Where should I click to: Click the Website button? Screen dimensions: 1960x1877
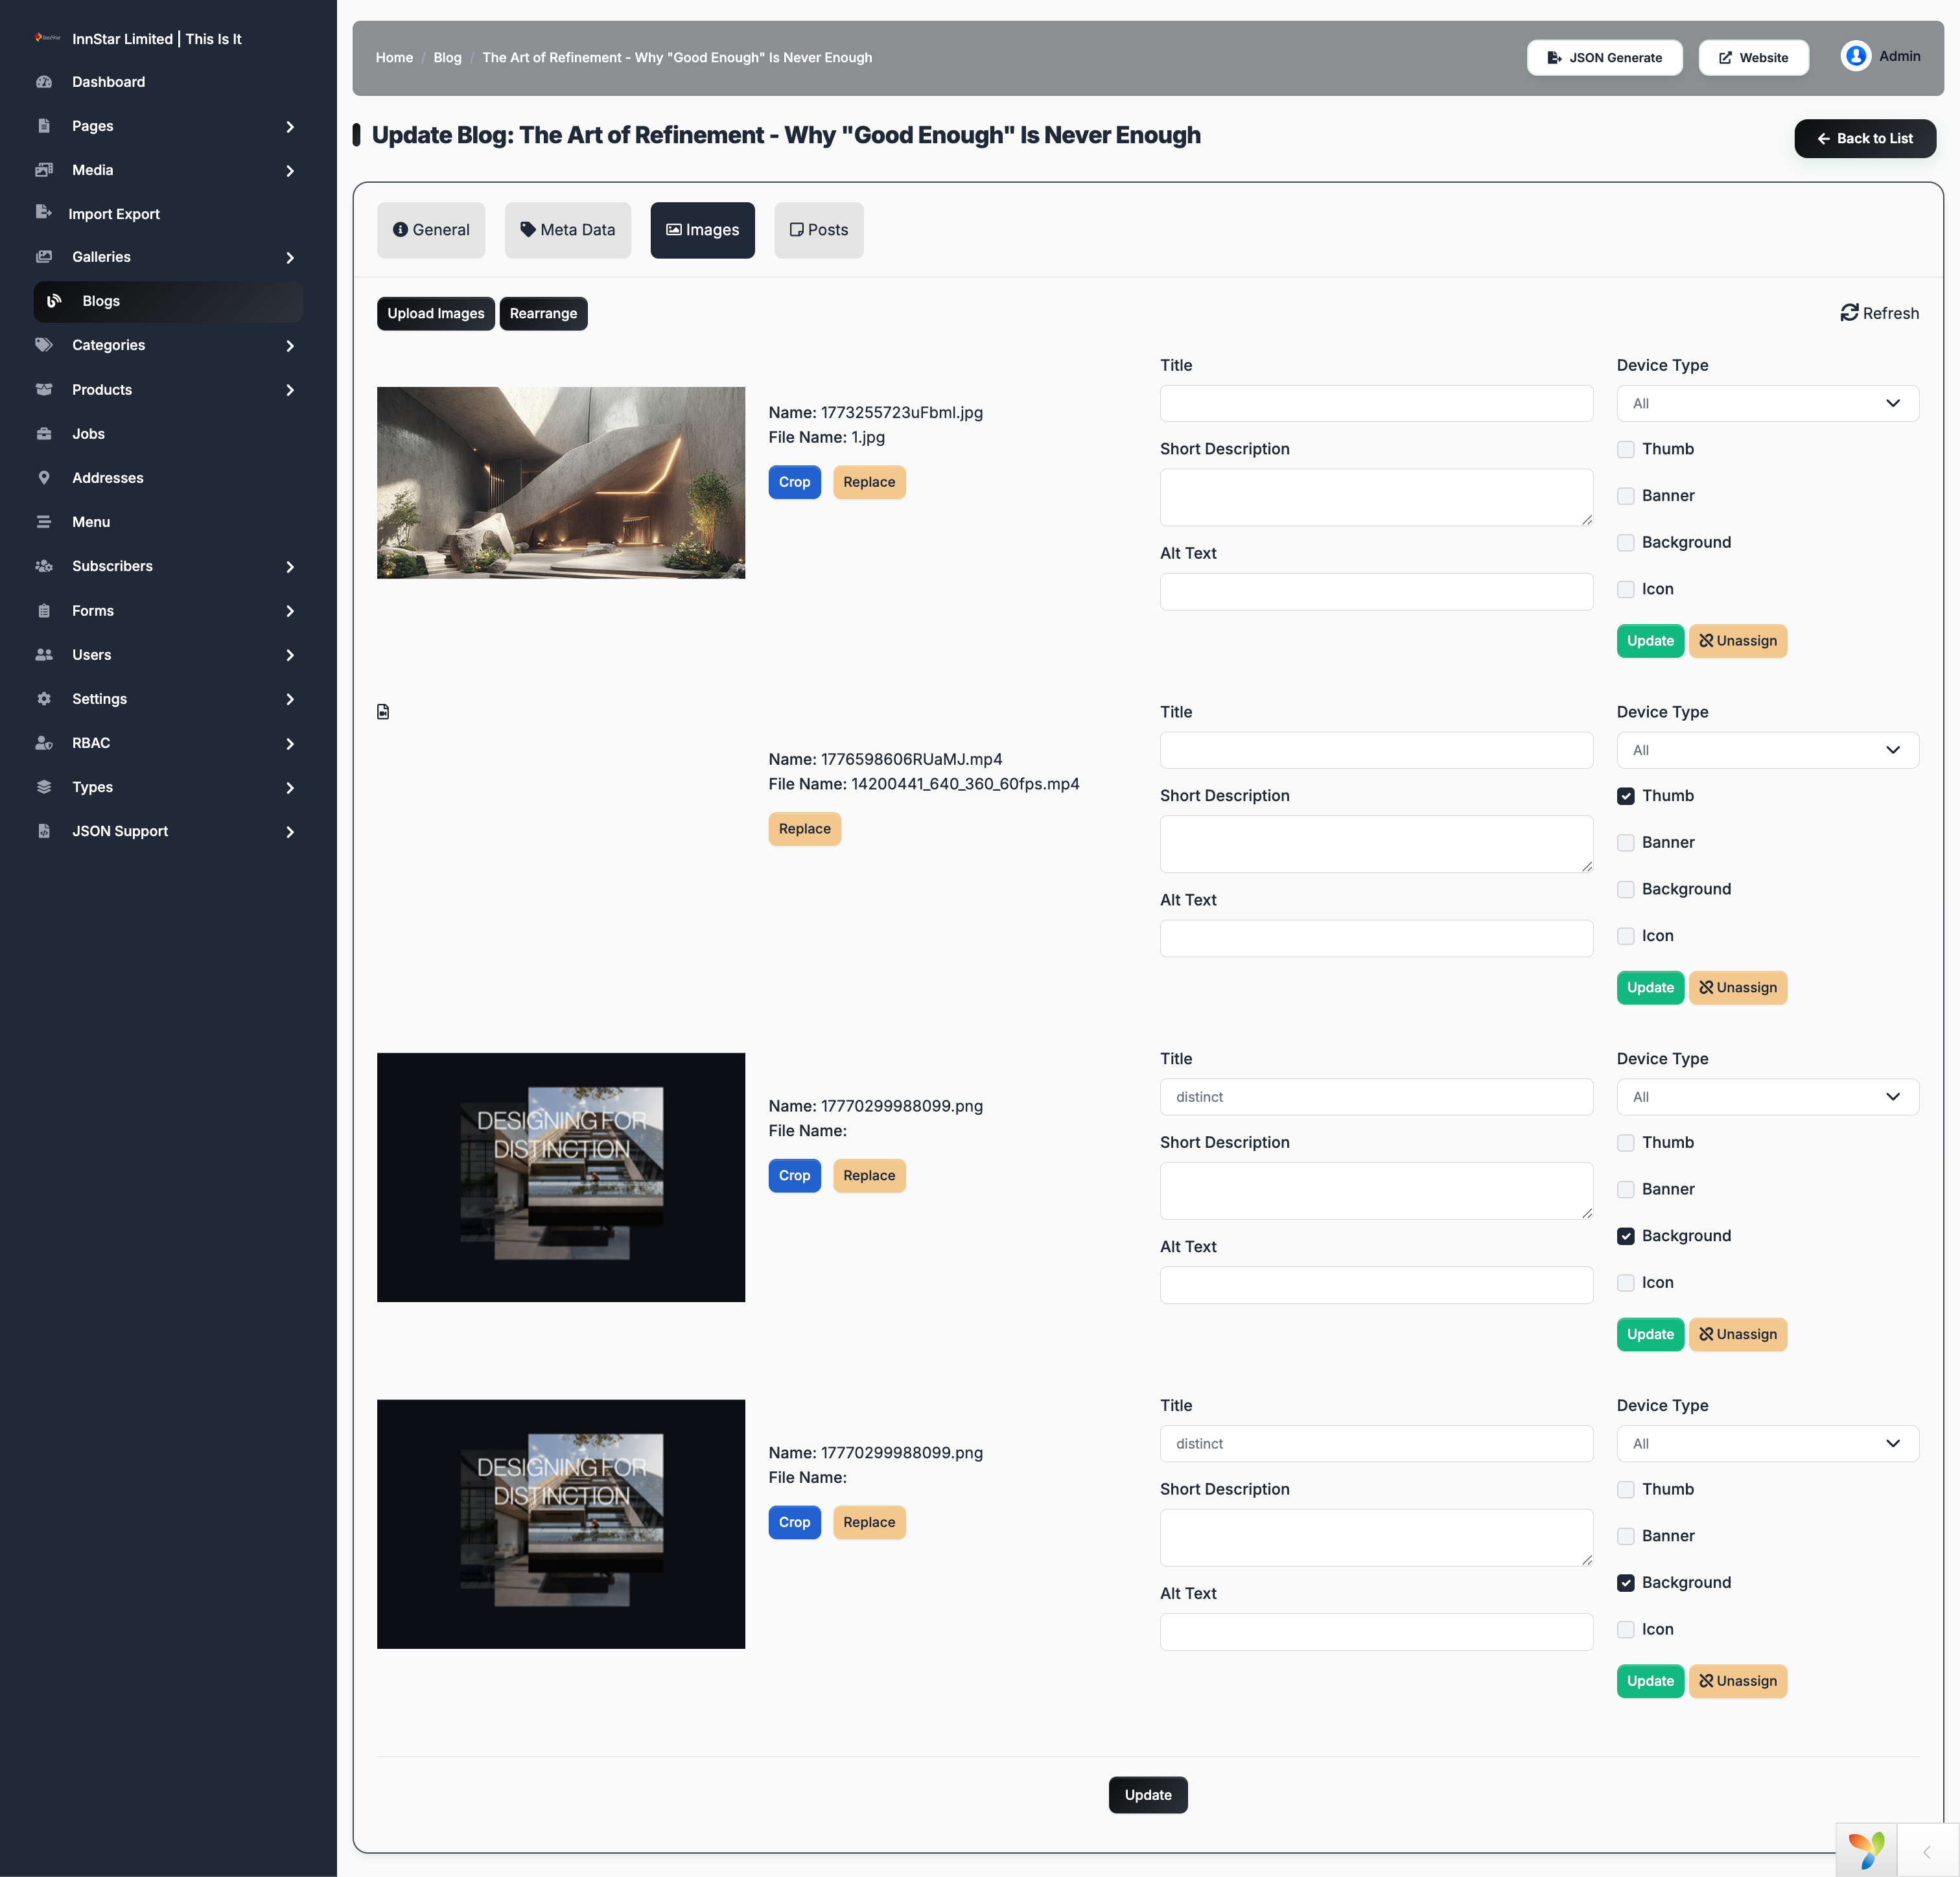(x=1753, y=57)
